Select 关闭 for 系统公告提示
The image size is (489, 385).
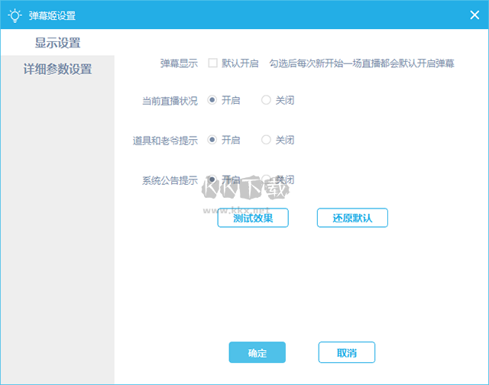[x=266, y=180]
